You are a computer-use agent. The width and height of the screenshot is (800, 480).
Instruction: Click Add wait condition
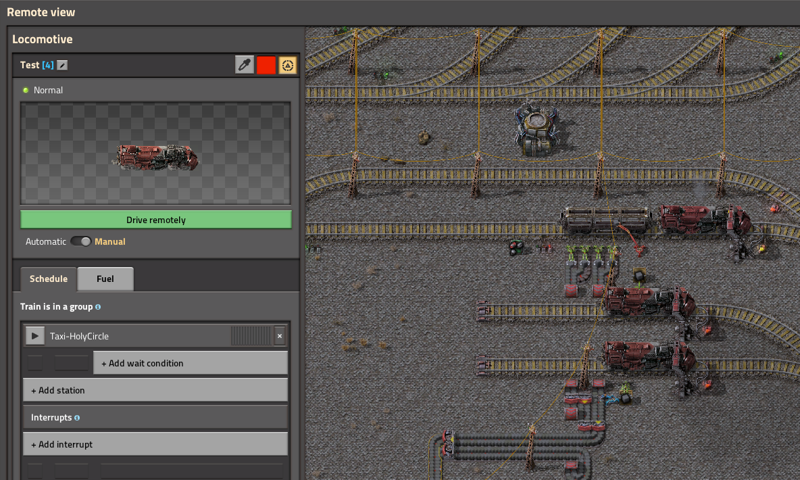pyautogui.click(x=190, y=363)
